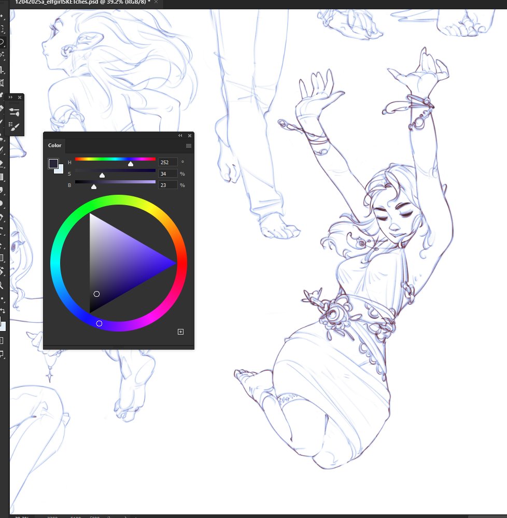The height and width of the screenshot is (518, 507).
Task: Click the foreground color swatch
Action: [52, 163]
